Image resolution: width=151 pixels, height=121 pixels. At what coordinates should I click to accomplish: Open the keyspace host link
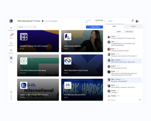click(54, 21)
